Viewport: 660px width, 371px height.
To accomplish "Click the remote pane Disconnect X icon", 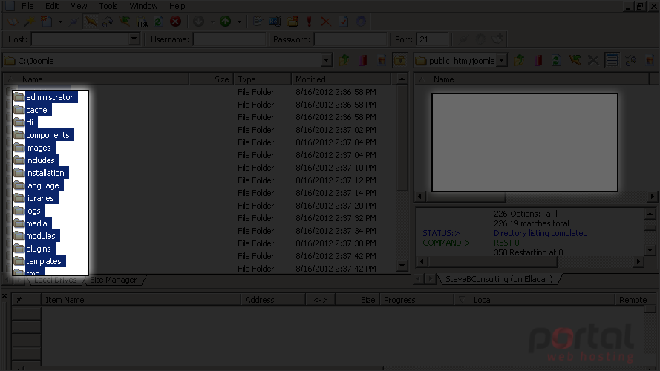I will coord(593,61).
